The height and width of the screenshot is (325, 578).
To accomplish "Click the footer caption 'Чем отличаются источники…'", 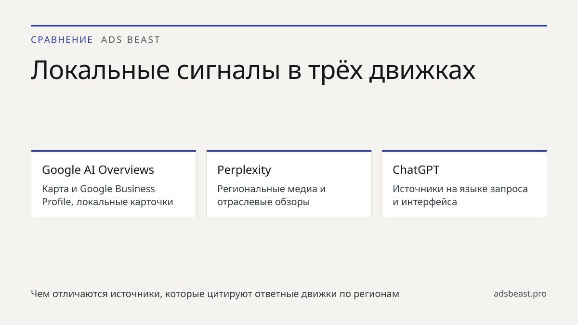I will (x=215, y=294).
